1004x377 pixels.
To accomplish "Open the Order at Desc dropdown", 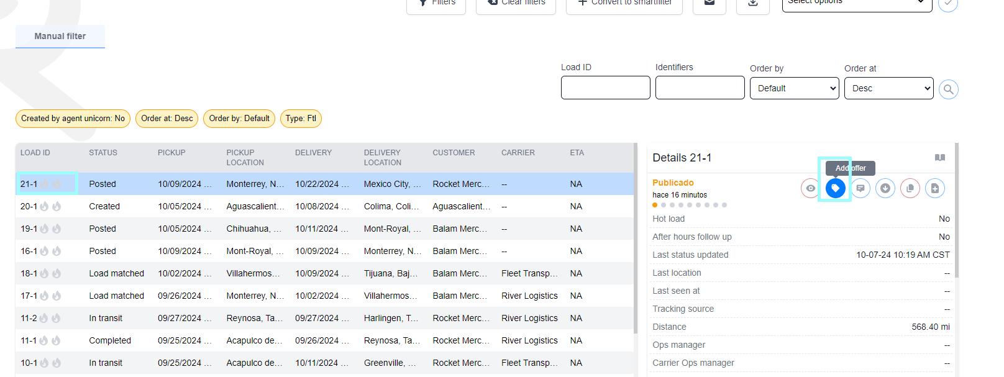I will (x=888, y=88).
